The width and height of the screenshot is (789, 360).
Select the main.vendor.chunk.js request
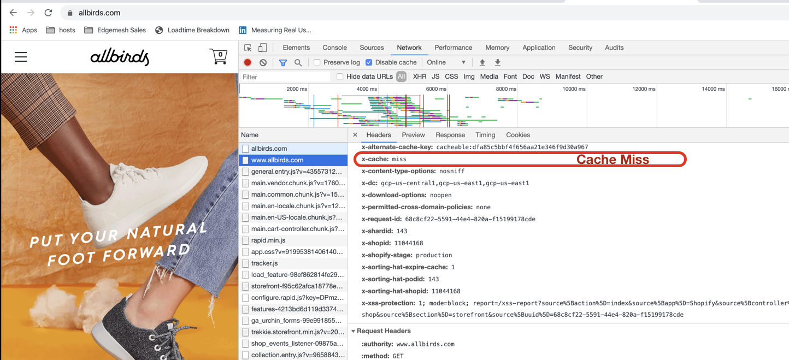[x=293, y=183]
